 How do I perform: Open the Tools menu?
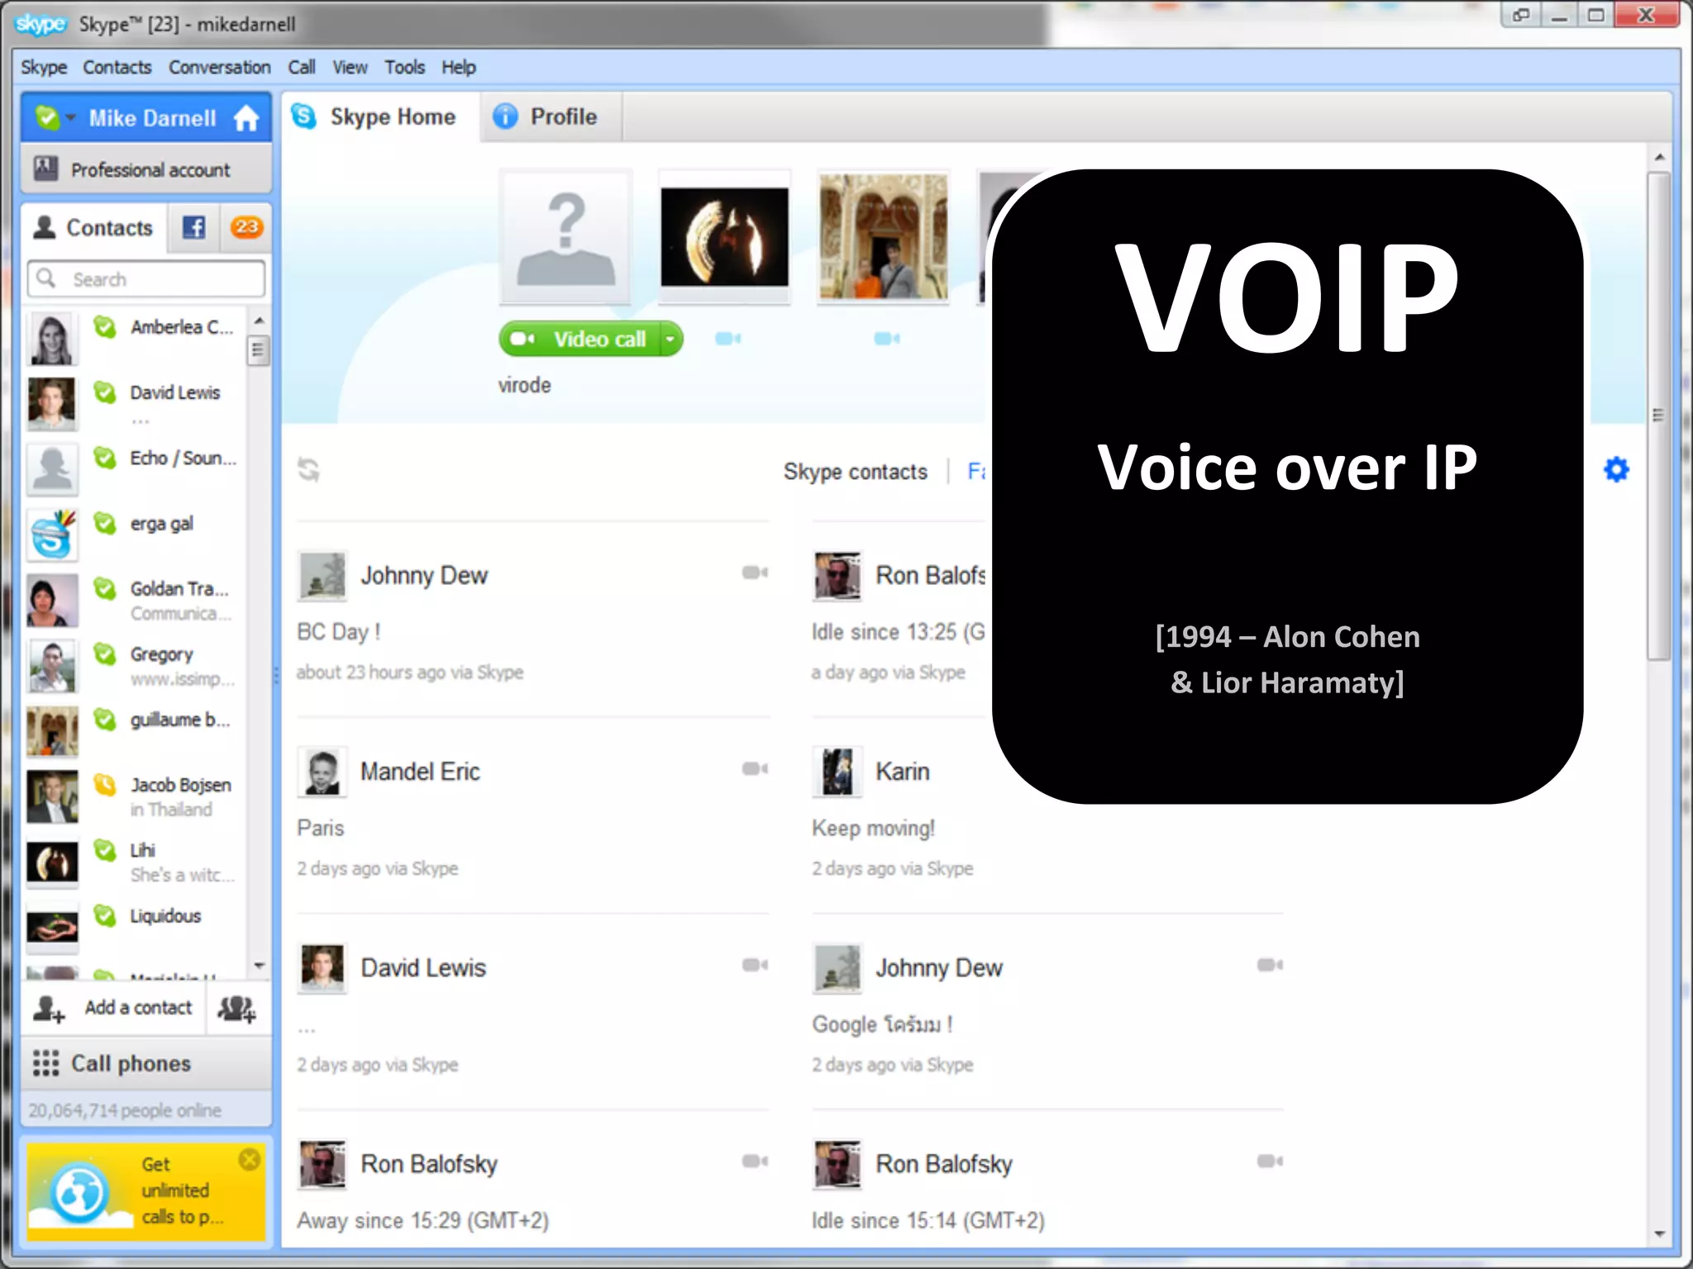[404, 67]
